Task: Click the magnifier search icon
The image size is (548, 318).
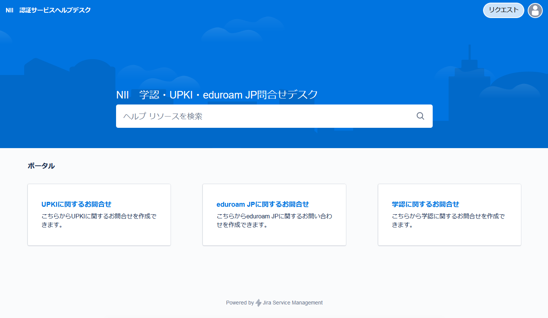Action: (420, 116)
